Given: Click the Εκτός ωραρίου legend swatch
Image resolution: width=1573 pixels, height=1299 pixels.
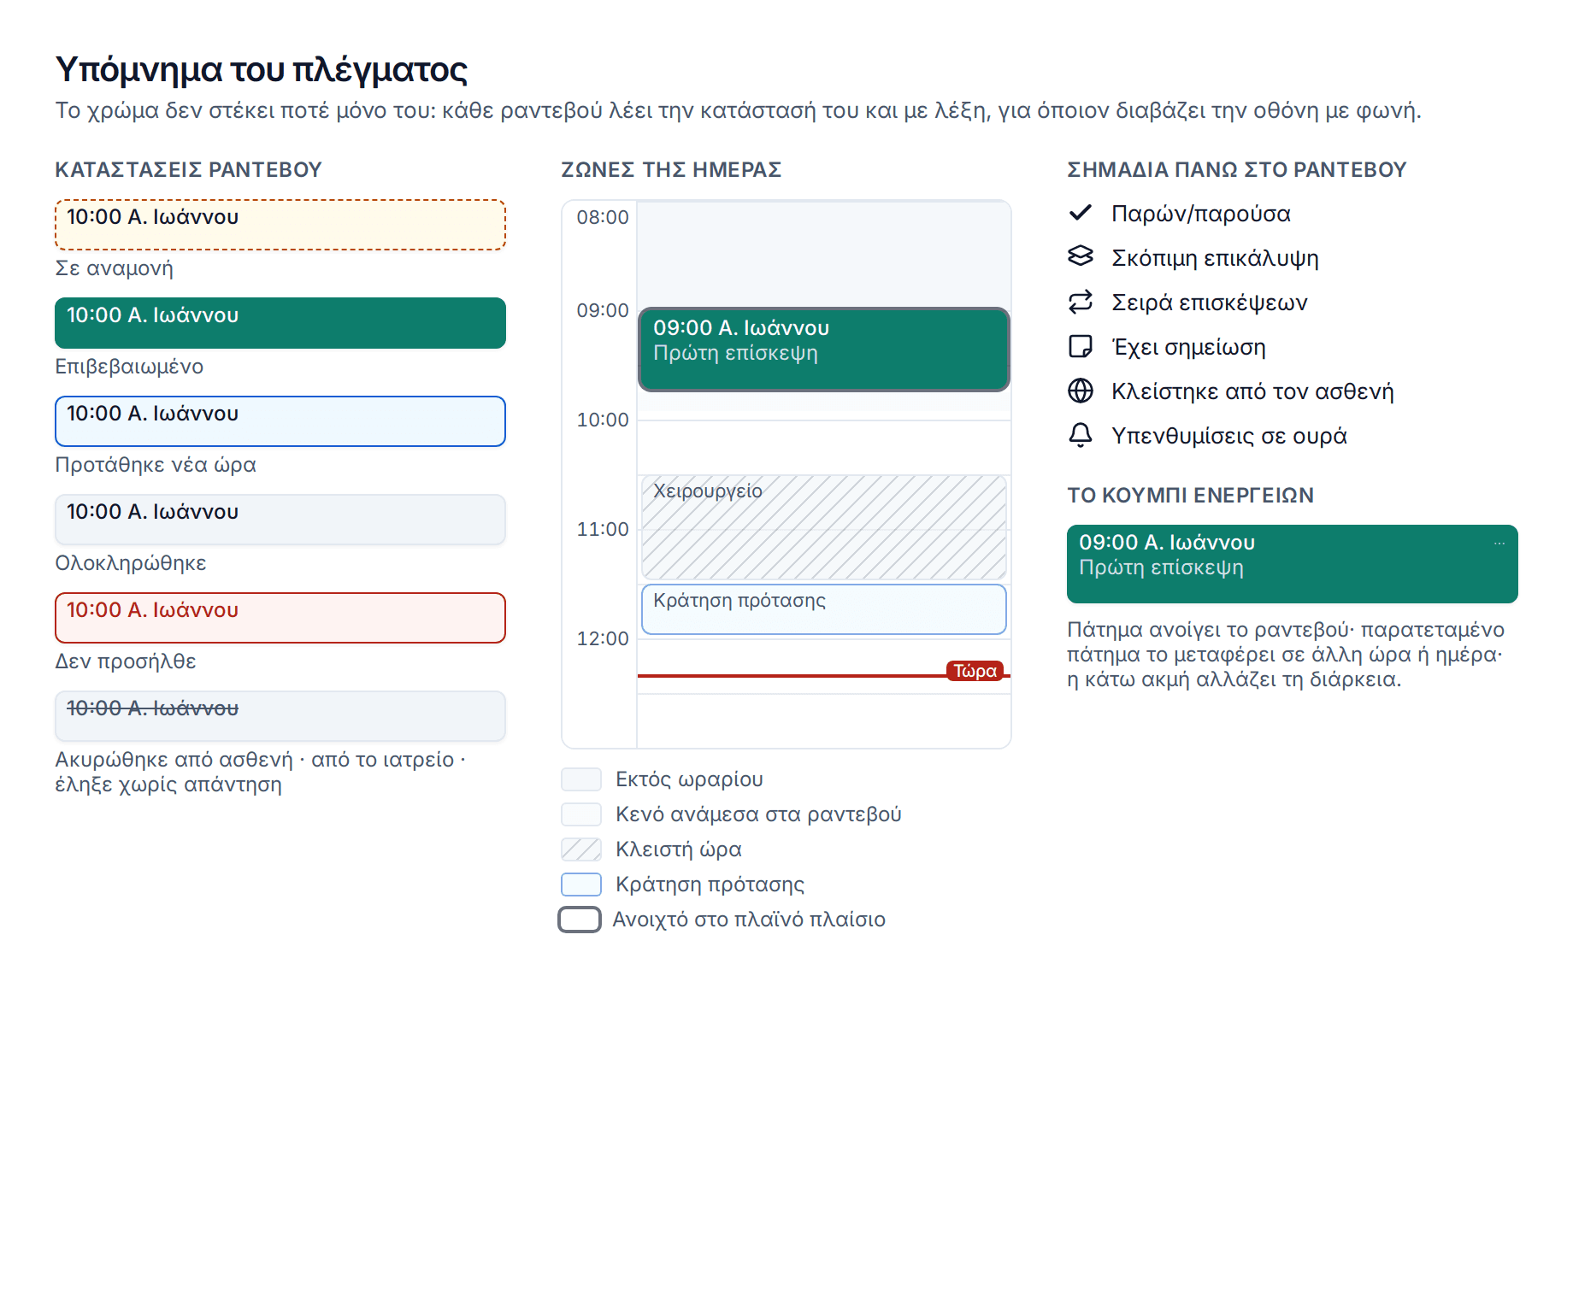Looking at the screenshot, I should [581, 779].
